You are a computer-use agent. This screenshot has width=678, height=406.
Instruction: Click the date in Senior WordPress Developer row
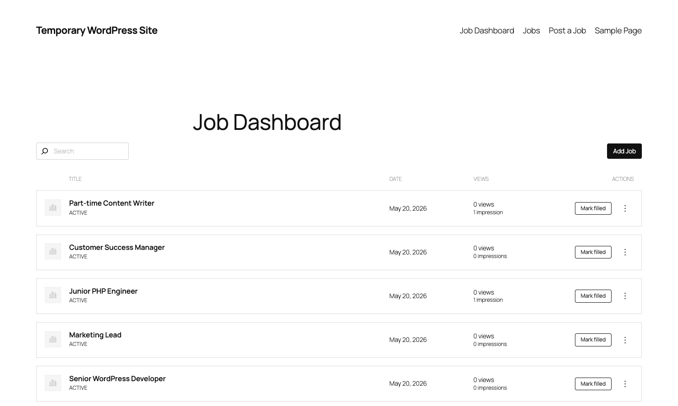408,383
